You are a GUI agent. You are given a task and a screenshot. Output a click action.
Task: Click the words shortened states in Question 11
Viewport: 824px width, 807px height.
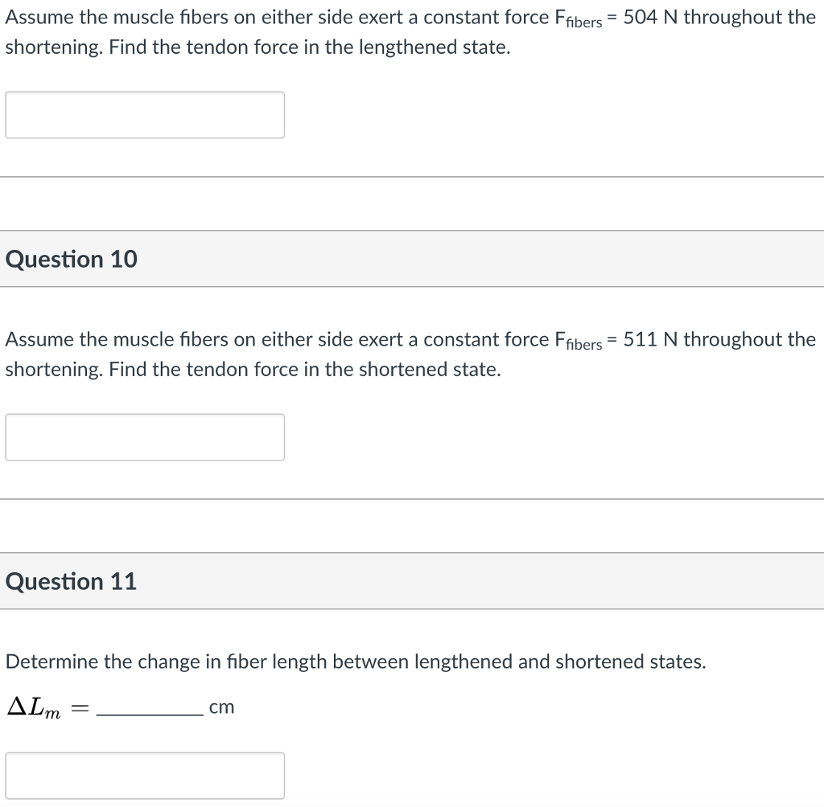point(631,662)
